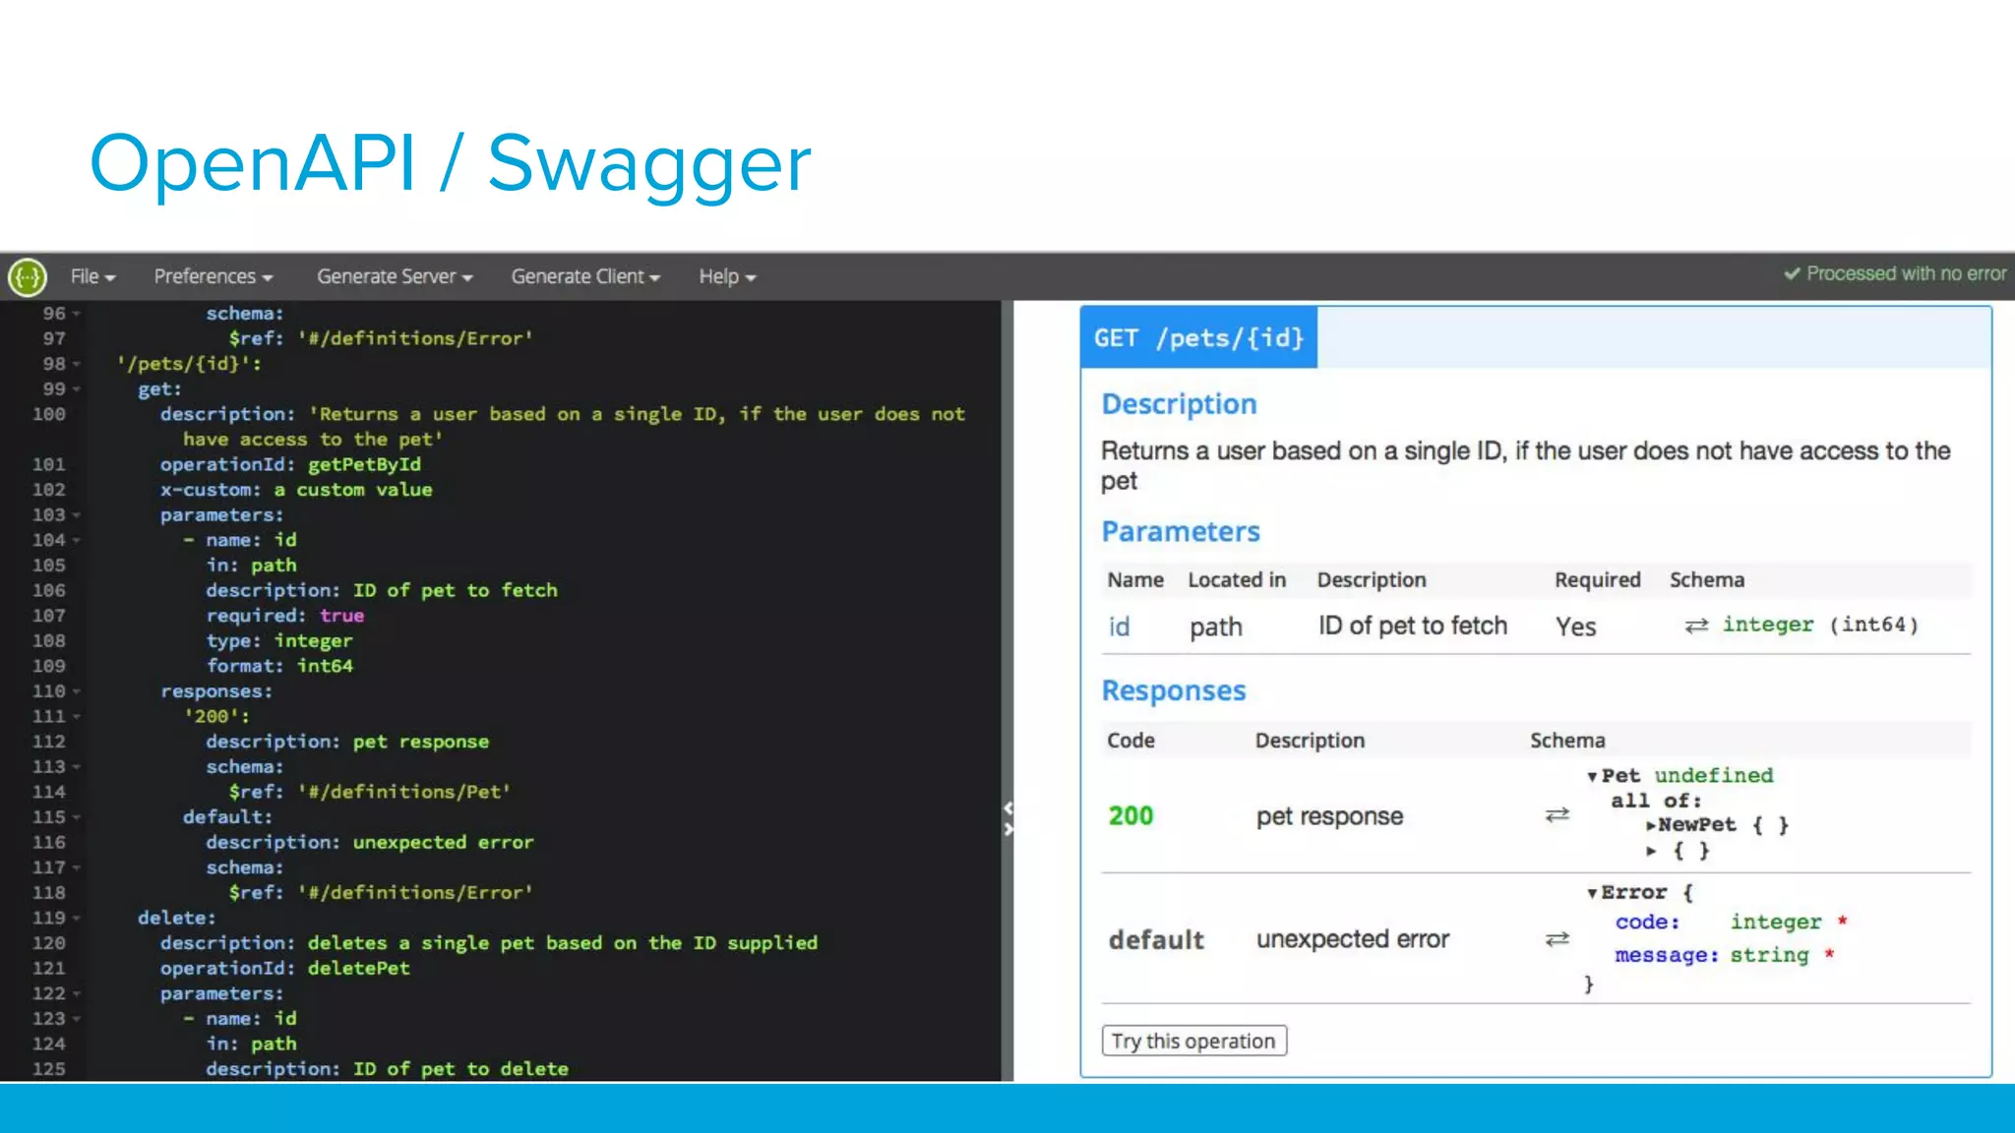Click the 'Located in' column header
Image resolution: width=2015 pixels, height=1133 pixels.
[x=1237, y=580]
